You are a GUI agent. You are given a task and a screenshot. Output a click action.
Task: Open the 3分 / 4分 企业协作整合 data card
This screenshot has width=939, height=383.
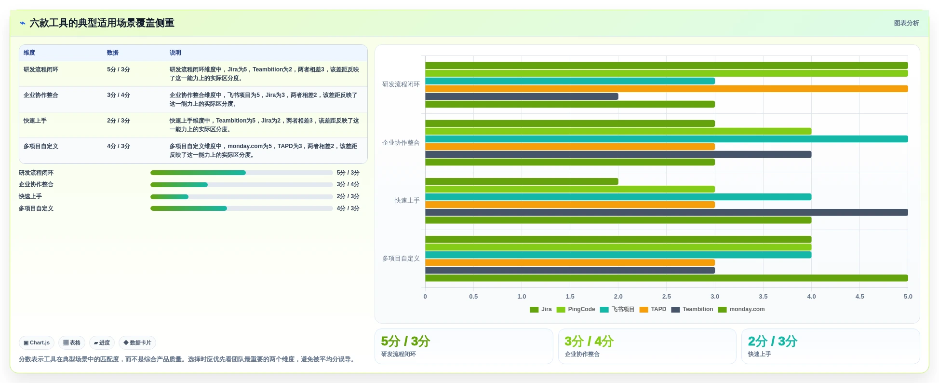pyautogui.click(x=647, y=346)
